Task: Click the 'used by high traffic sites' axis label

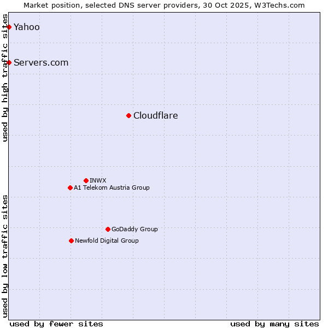Action: [x=5, y=77]
